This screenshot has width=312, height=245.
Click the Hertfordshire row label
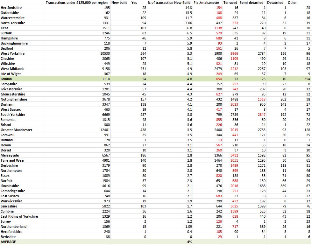(11, 8)
